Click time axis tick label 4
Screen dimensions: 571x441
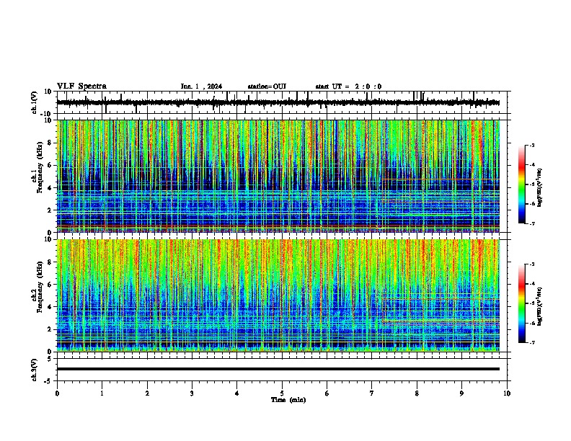236,393
